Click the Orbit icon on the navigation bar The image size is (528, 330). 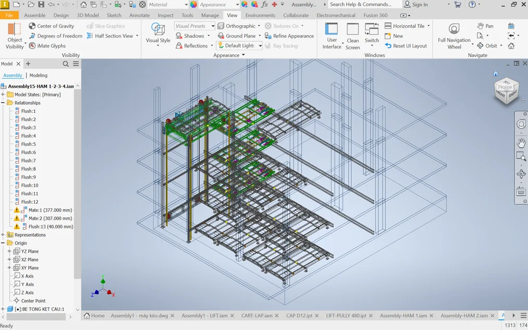click(521, 174)
